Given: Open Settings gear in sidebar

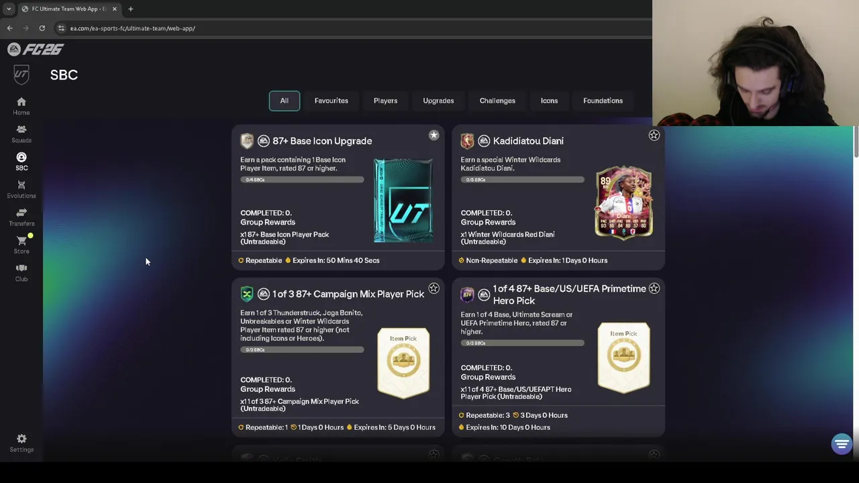Looking at the screenshot, I should coord(21,443).
